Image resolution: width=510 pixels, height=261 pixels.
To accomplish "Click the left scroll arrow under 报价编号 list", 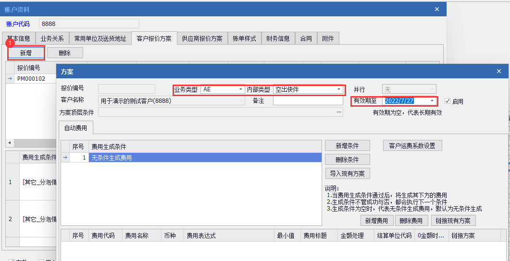I will [10, 143].
